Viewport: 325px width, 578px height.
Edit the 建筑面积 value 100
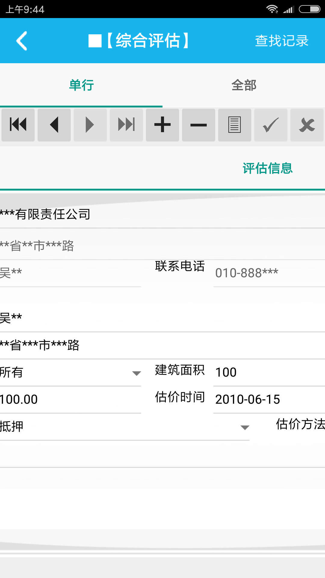click(x=269, y=373)
